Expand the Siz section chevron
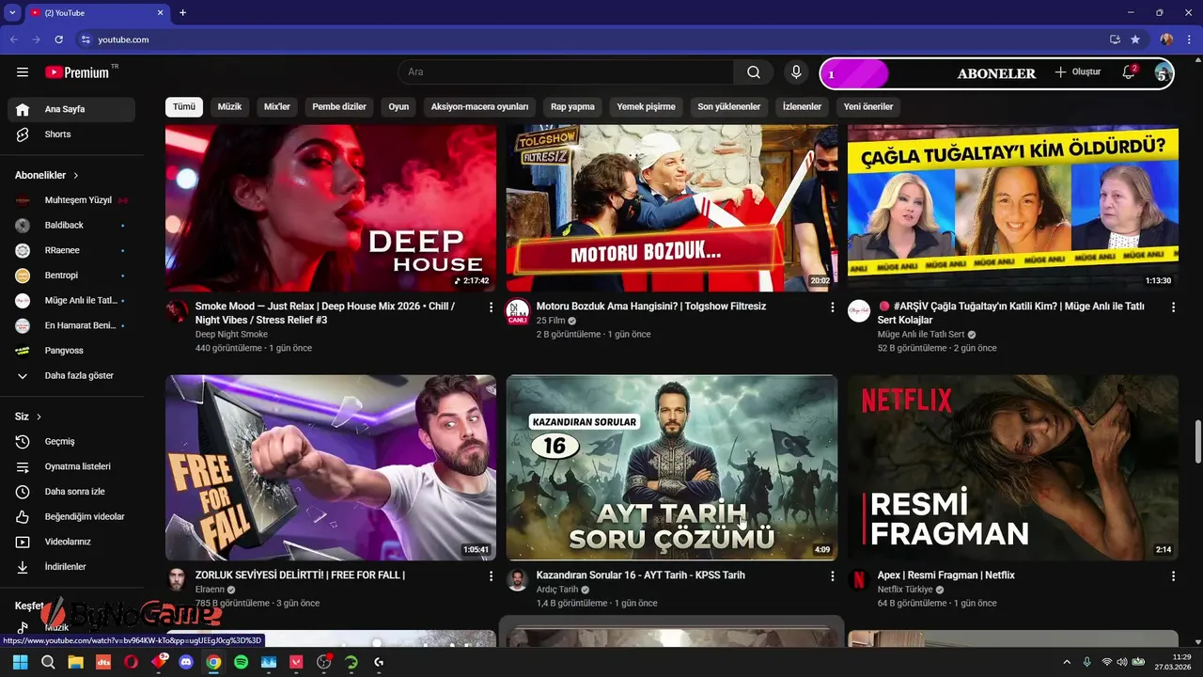The image size is (1203, 677). point(39,417)
